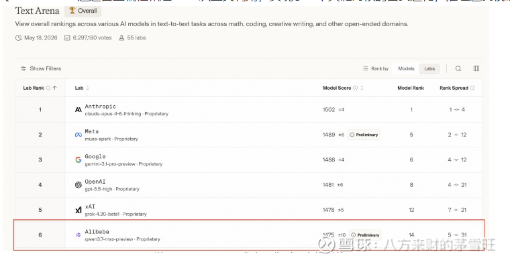Click the Model Rank column header
This screenshot has width=510, height=260.
pos(411,88)
